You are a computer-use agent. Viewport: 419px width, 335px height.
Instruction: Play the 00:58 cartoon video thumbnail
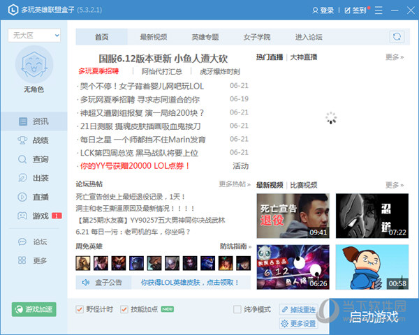[x=372, y=267]
